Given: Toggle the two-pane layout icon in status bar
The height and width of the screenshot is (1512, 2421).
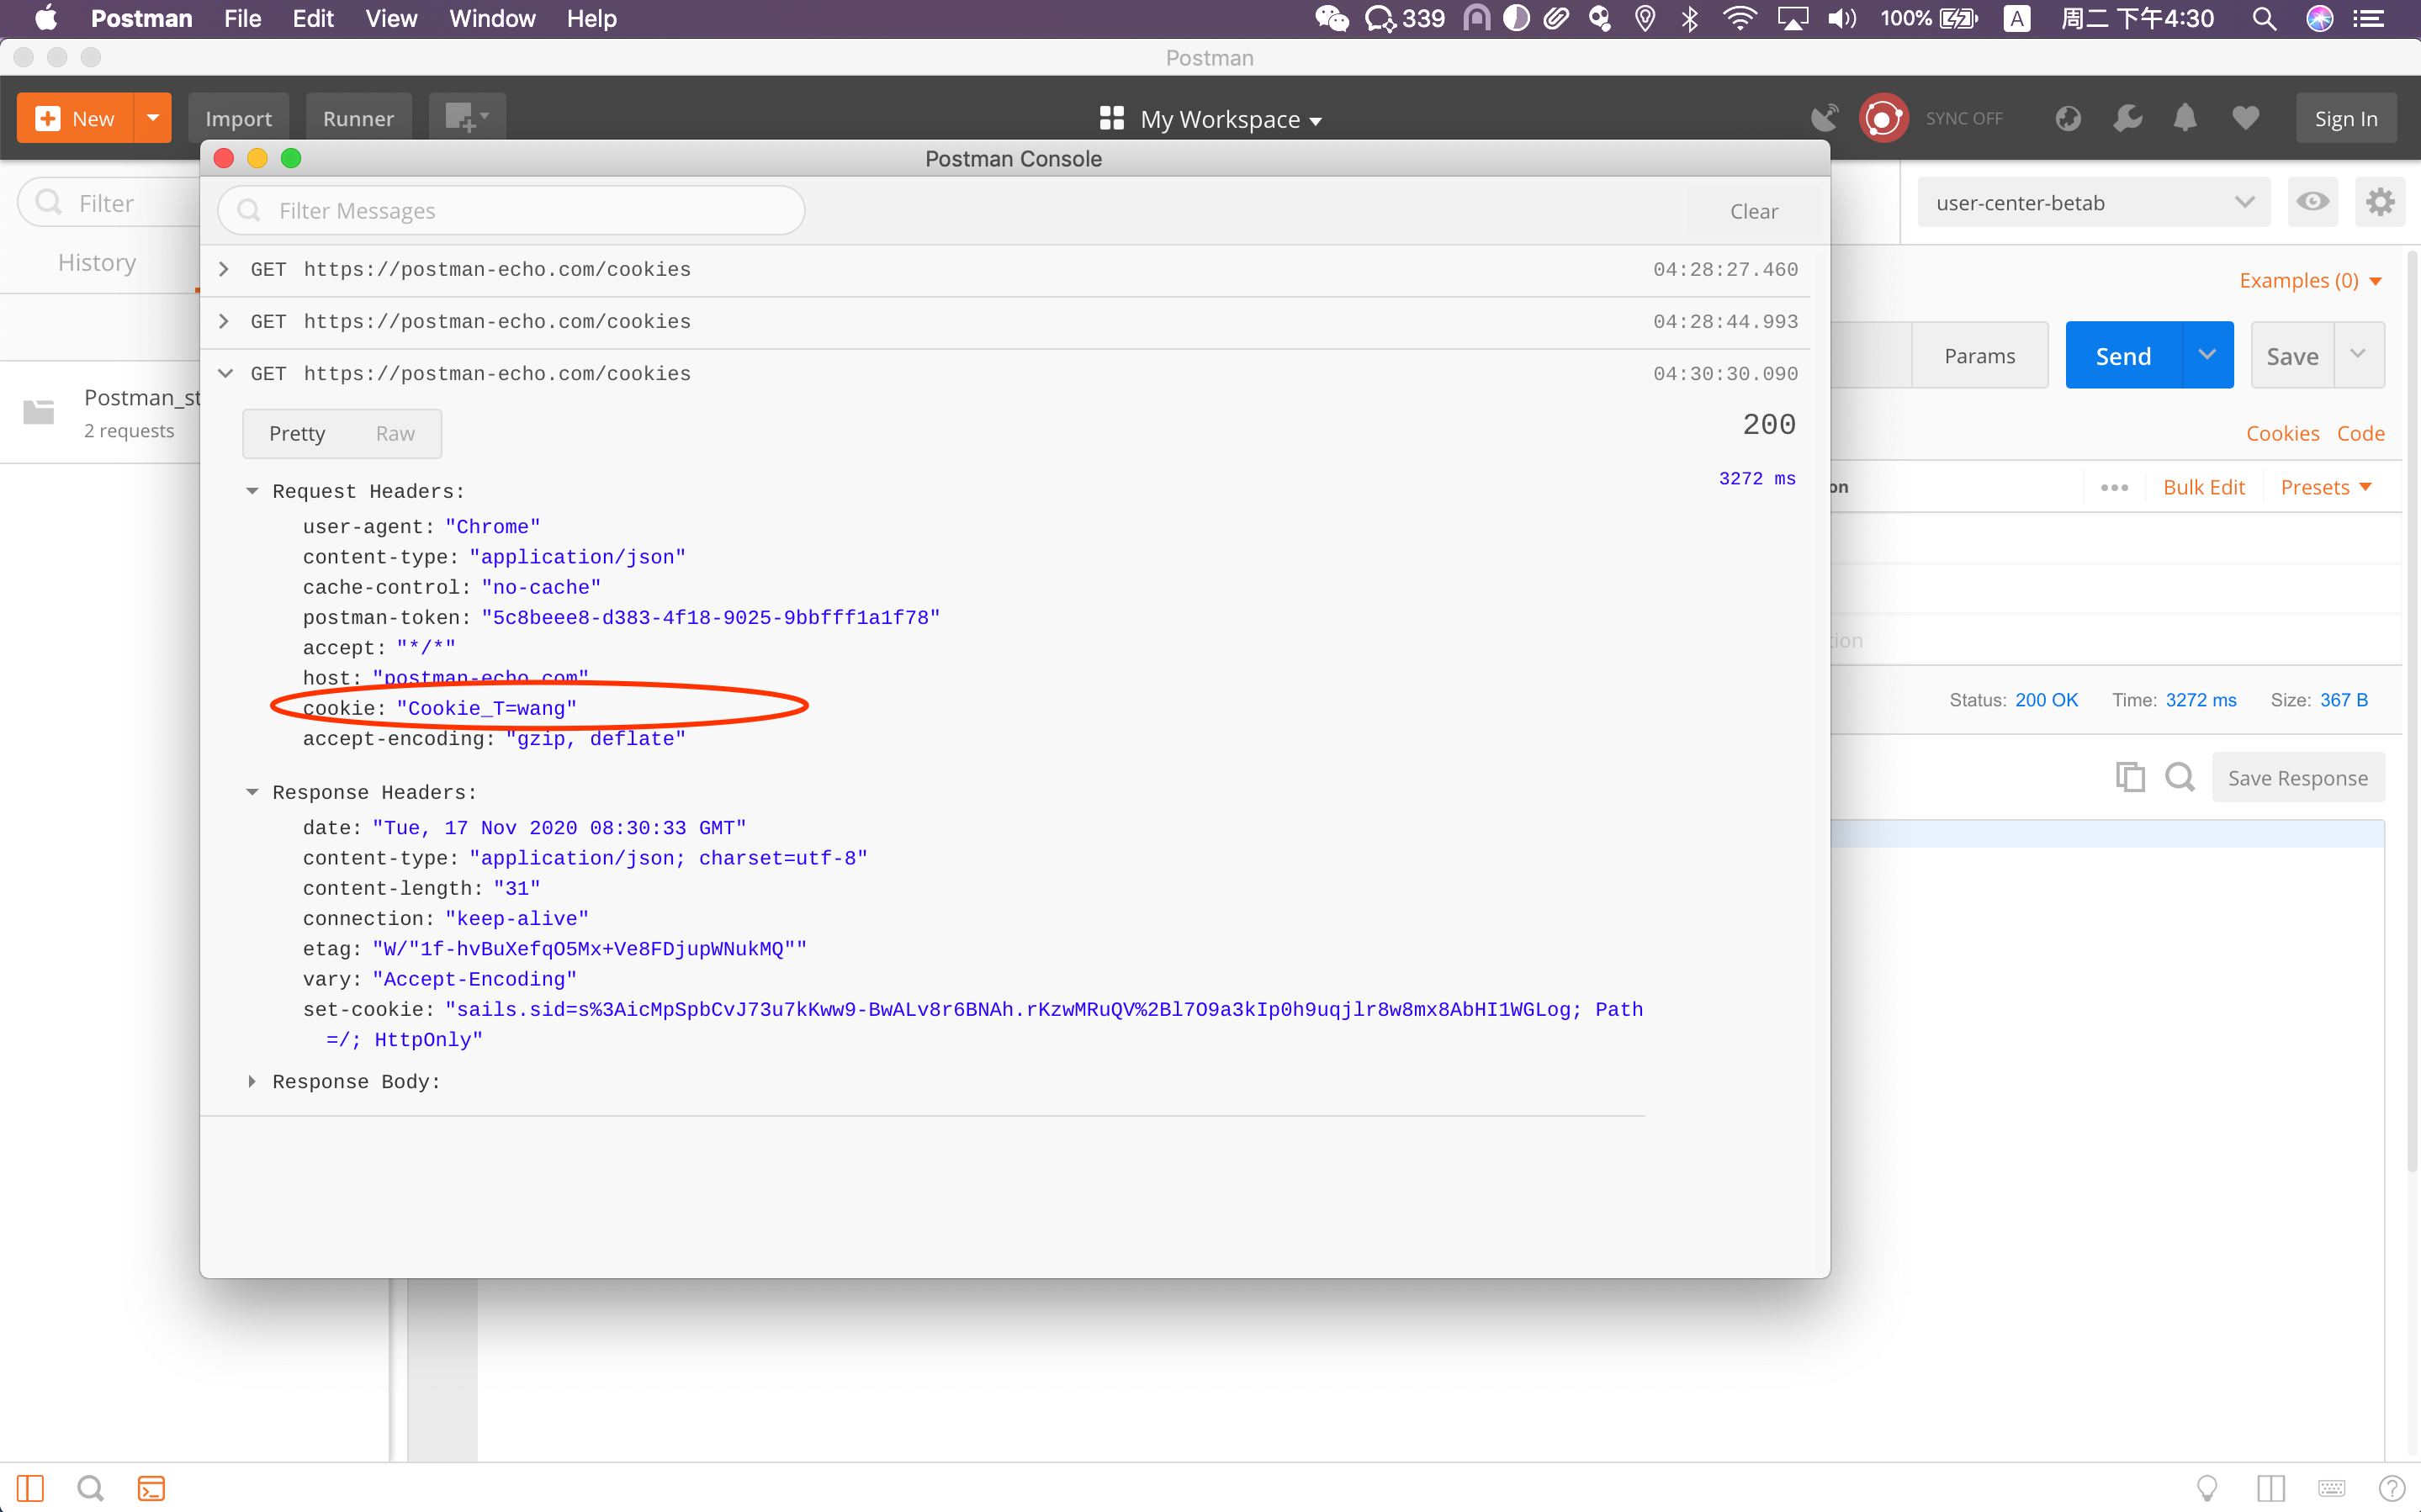Looking at the screenshot, I should click(2271, 1488).
